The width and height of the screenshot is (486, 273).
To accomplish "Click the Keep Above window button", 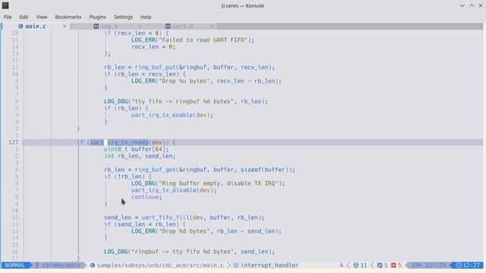I will click(x=471, y=5).
